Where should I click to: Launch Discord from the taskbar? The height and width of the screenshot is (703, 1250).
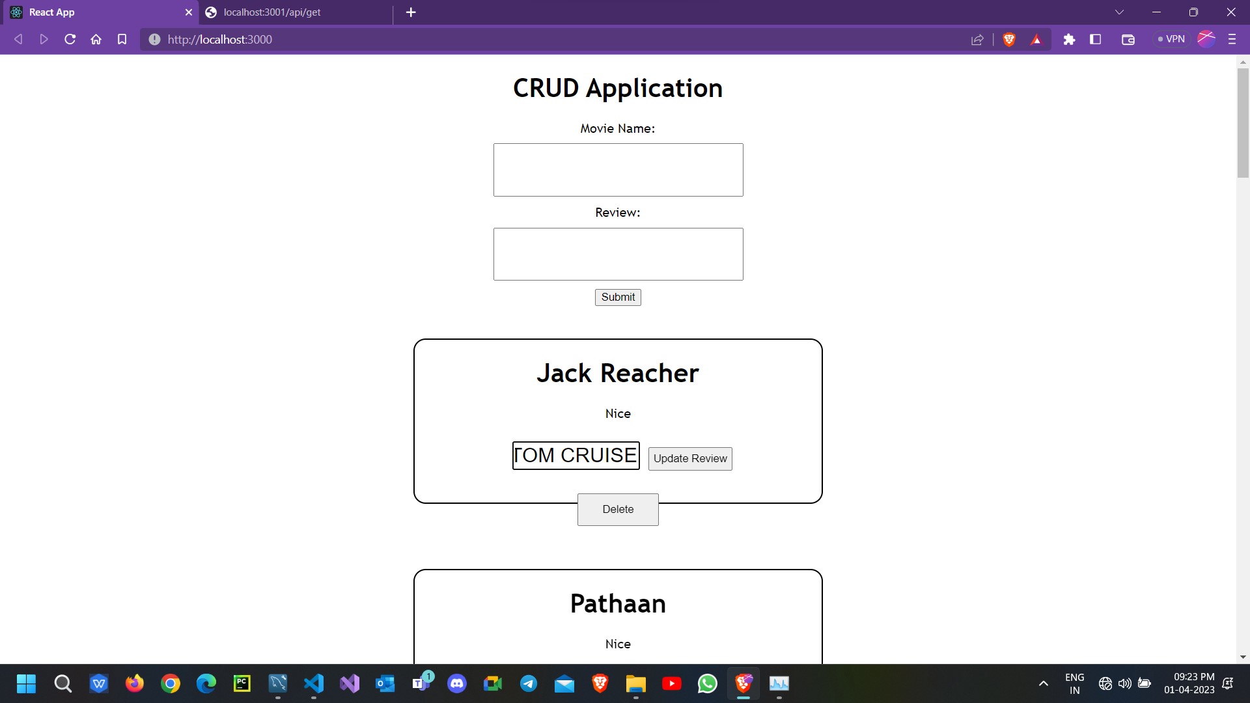(x=457, y=683)
